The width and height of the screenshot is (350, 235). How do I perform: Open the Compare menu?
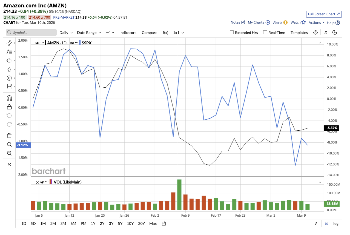coord(150,32)
